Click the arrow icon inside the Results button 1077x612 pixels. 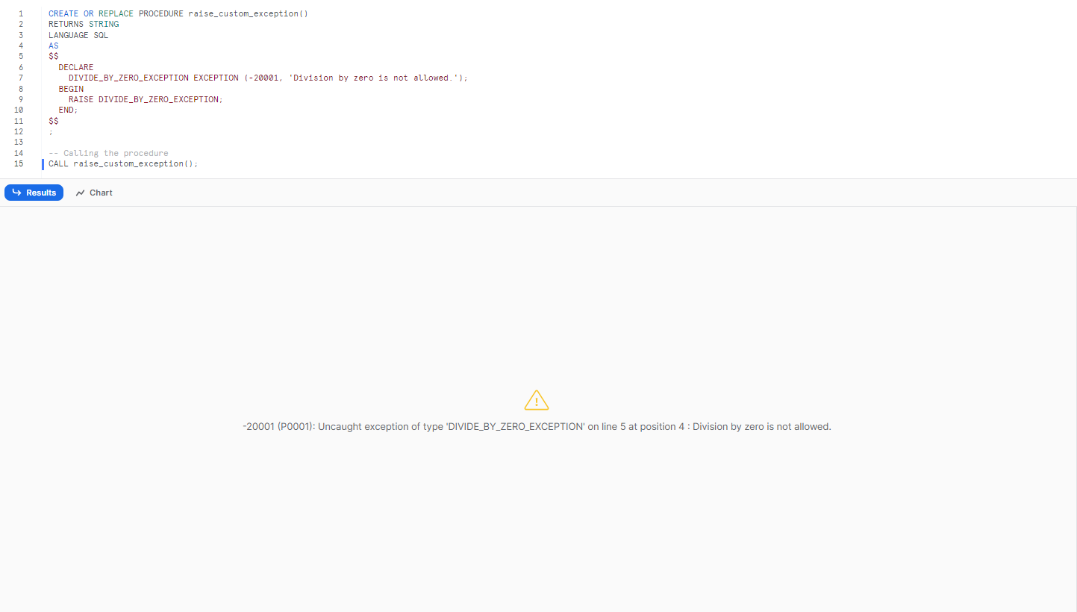(16, 193)
